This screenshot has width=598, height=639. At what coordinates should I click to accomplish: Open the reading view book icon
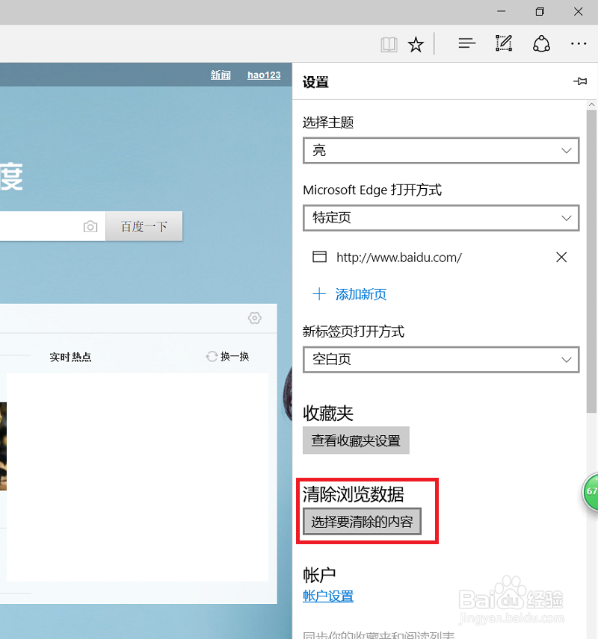389,44
